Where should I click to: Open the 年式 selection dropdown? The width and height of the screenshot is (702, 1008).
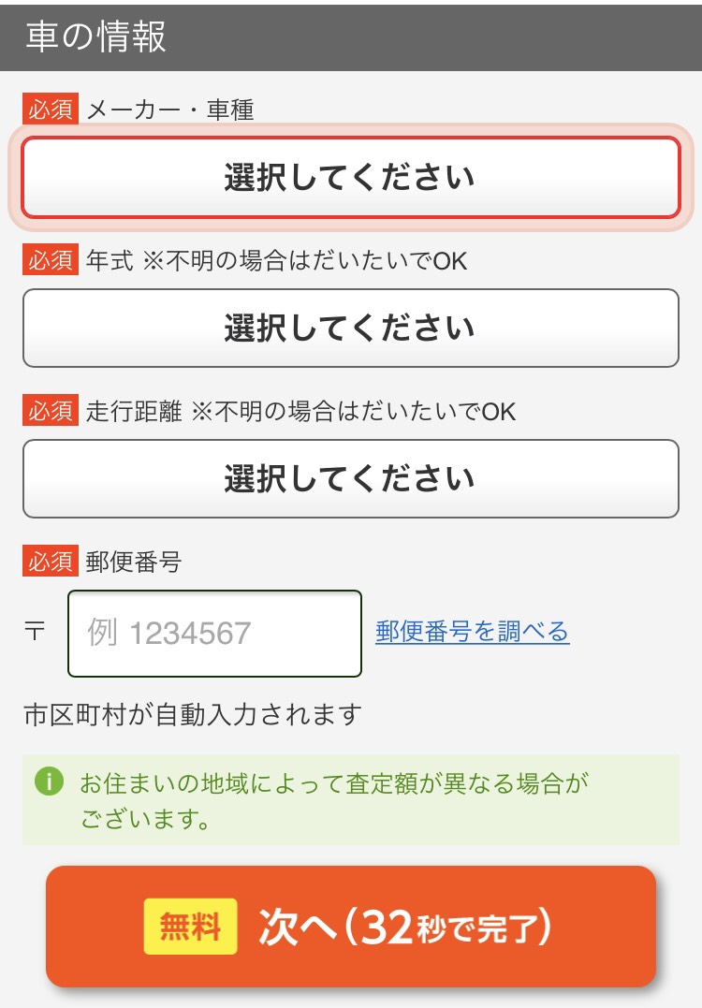(350, 328)
